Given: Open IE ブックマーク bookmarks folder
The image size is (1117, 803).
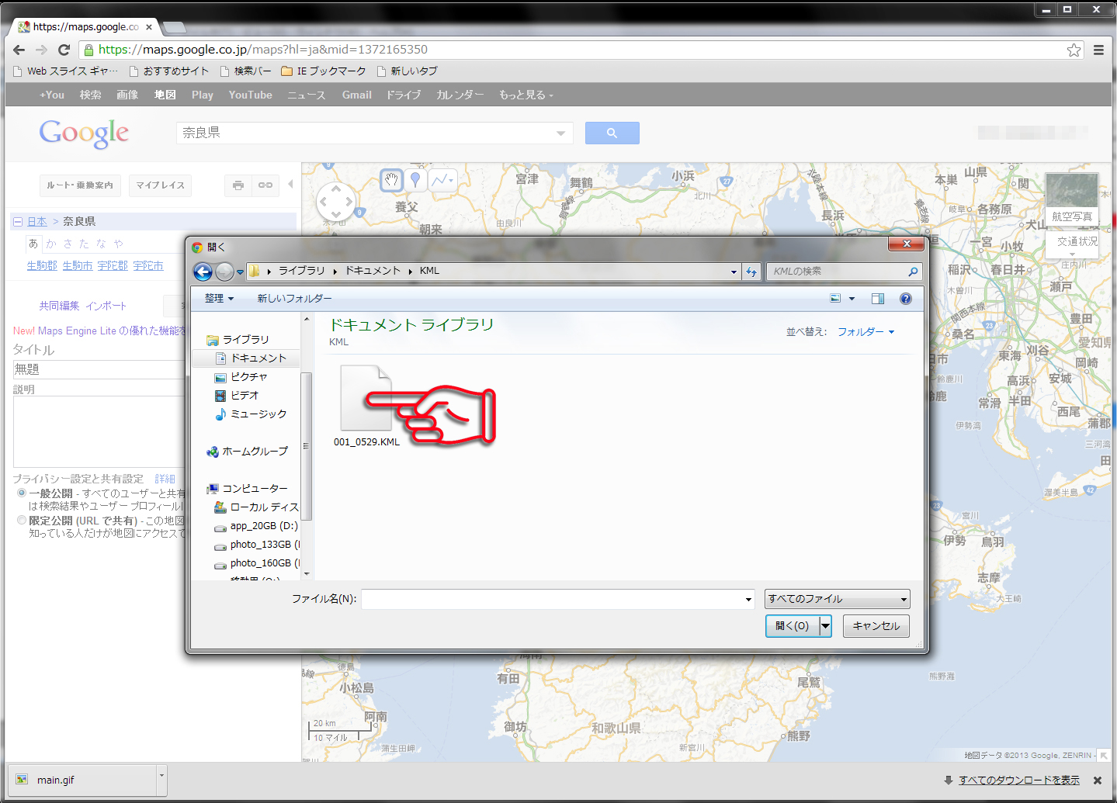Looking at the screenshot, I should coord(324,71).
